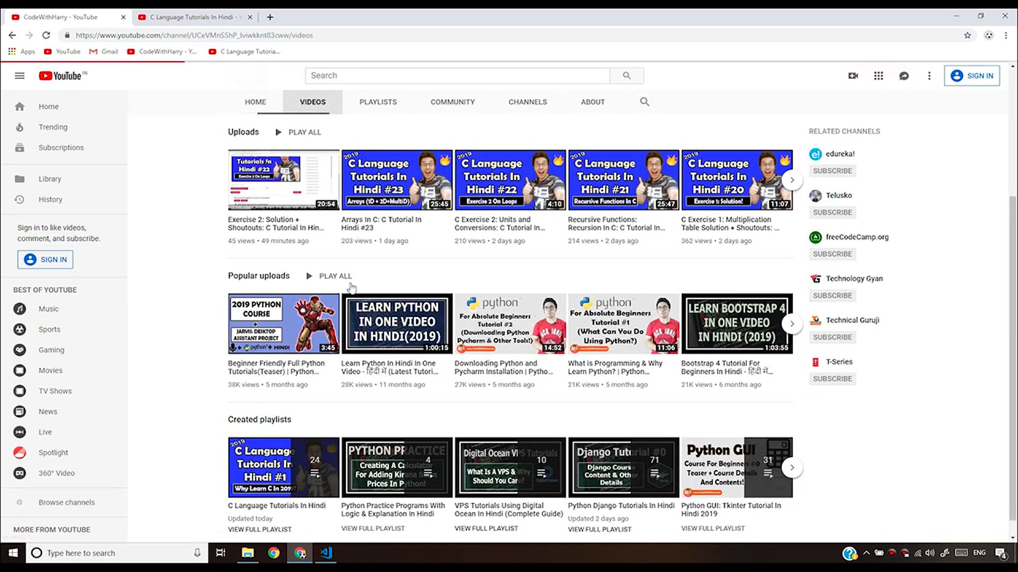Select the VIDEOS channel tab
The width and height of the screenshot is (1018, 572).
[313, 102]
